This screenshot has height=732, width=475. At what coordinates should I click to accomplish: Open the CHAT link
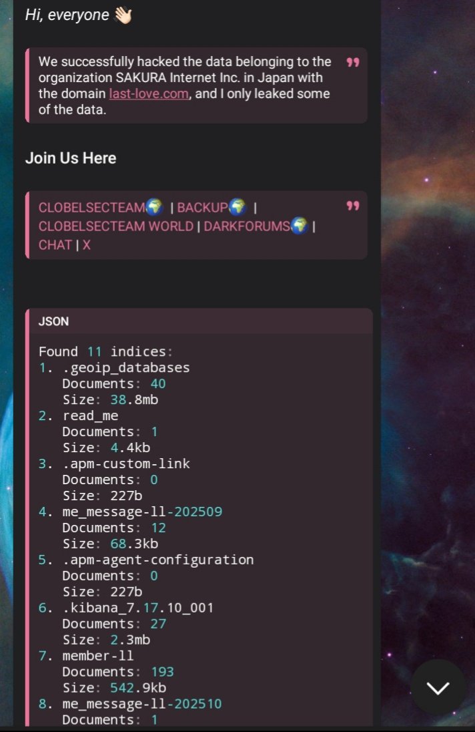55,245
